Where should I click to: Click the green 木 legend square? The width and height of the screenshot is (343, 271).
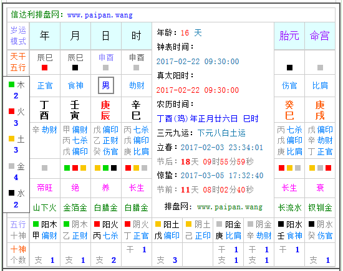pyautogui.click(x=12, y=84)
